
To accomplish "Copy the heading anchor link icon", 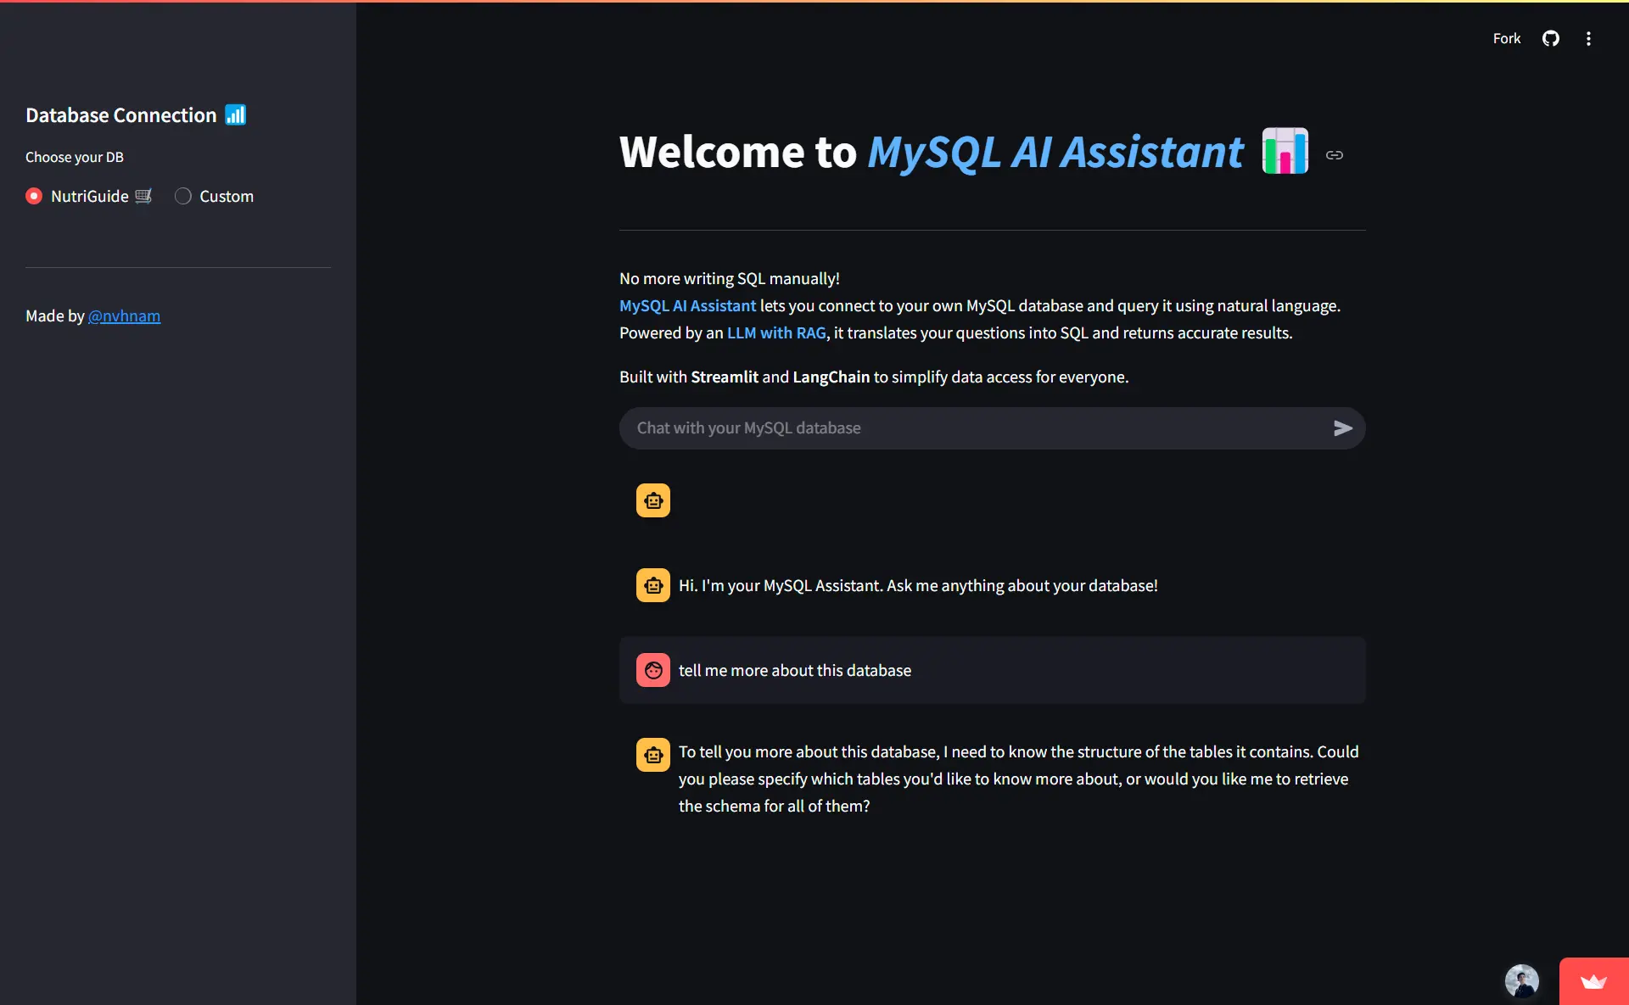I will coord(1335,155).
